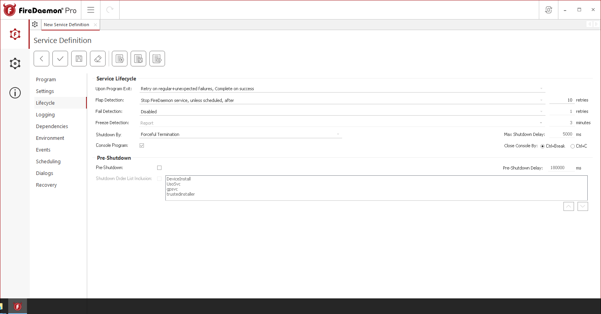This screenshot has width=601, height=314.
Task: Open Upon Program Exit dropdown
Action: click(342, 89)
